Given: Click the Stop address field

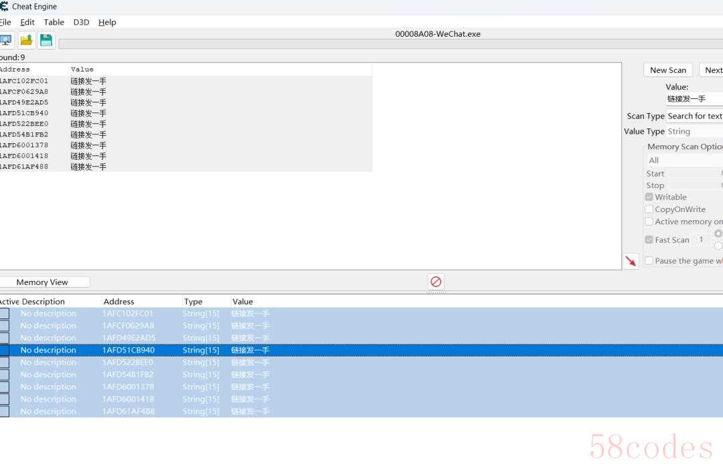Looking at the screenshot, I should [x=696, y=185].
